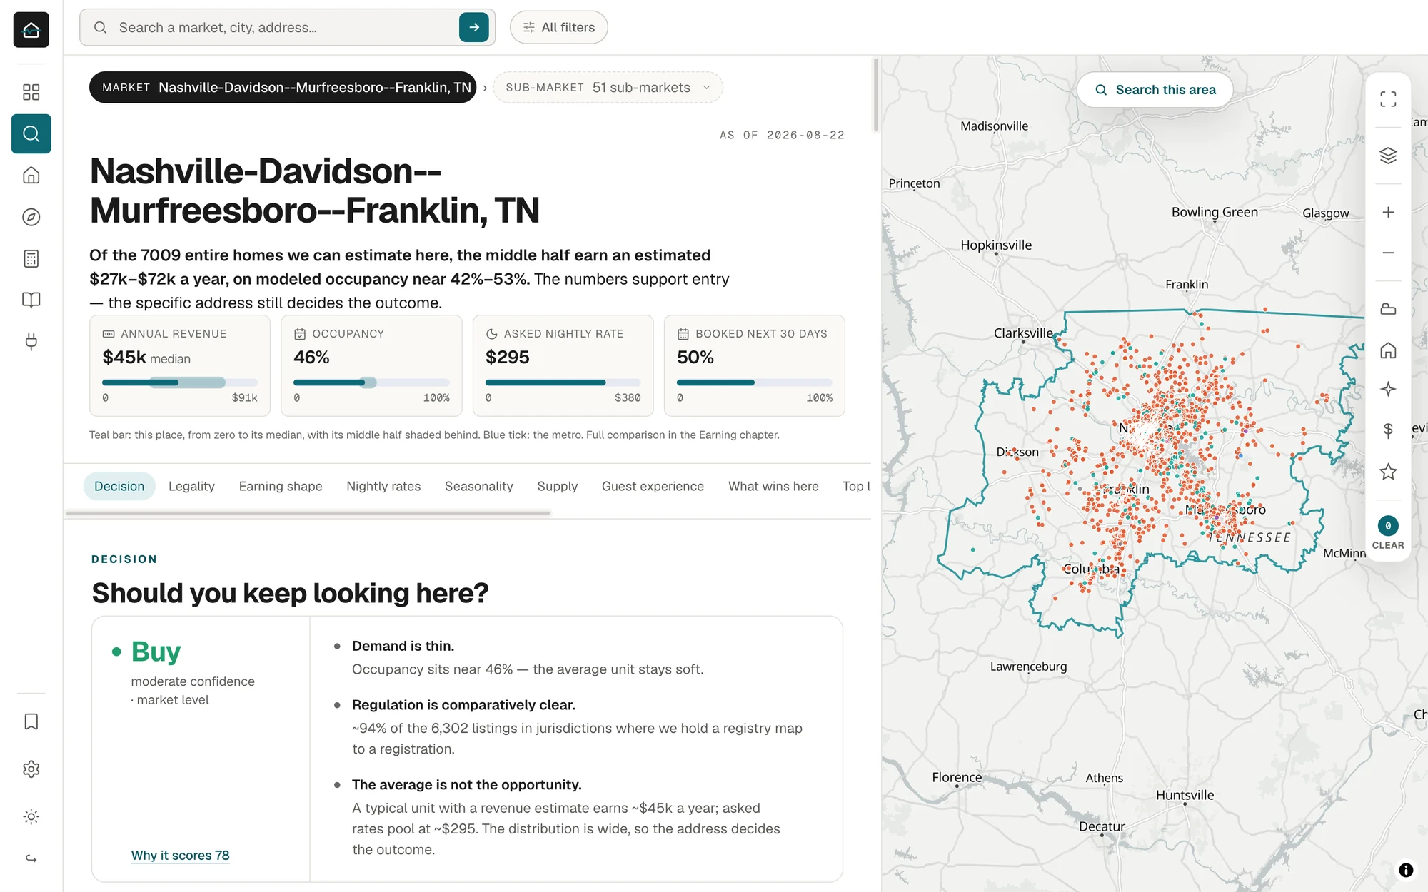The image size is (1428, 892).
Task: Click the sparkle icon on map toolbar
Action: pos(1388,389)
